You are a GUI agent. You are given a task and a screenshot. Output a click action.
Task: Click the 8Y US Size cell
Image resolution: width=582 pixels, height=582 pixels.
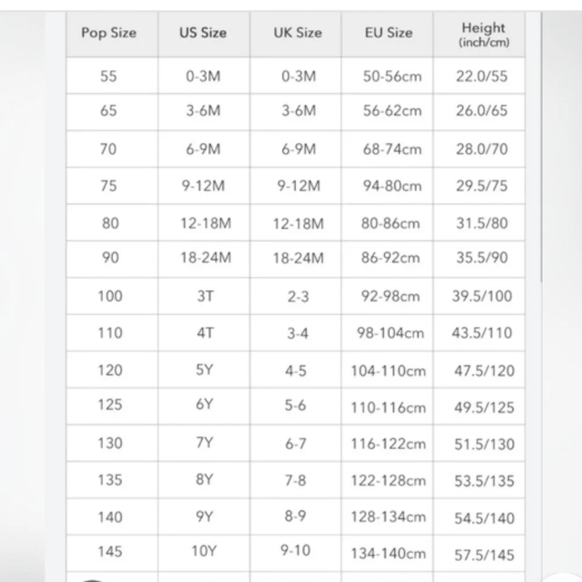pyautogui.click(x=204, y=480)
